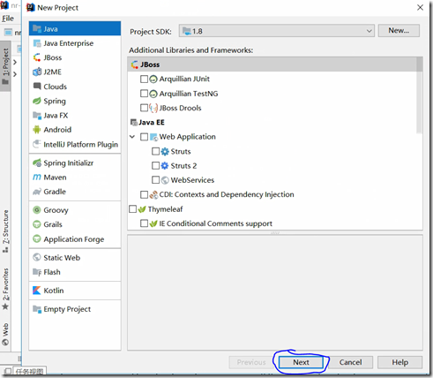Click the Next button
The image size is (433, 378).
tap(301, 362)
